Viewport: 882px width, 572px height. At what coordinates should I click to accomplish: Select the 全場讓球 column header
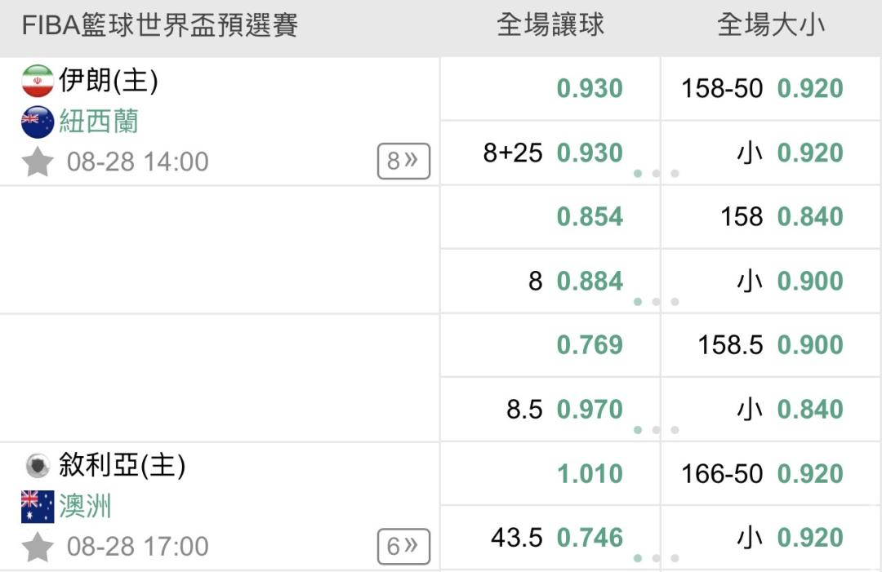pos(550,25)
